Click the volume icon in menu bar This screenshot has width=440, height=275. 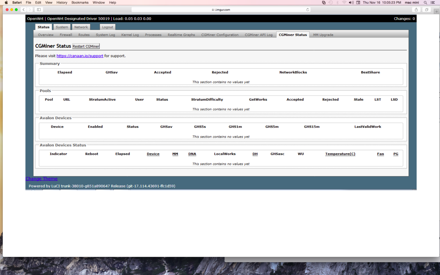pos(351,2)
